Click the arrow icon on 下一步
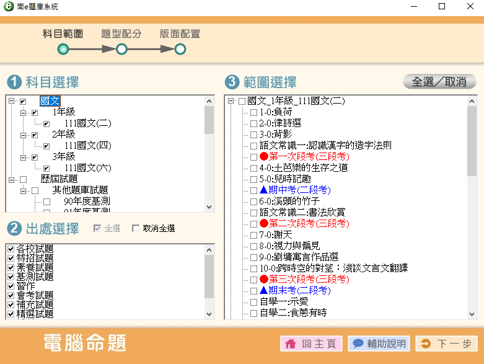Image resolution: width=484 pixels, height=364 pixels. coord(426,344)
